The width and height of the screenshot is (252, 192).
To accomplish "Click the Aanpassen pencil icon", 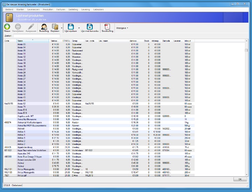I will 31,27.
